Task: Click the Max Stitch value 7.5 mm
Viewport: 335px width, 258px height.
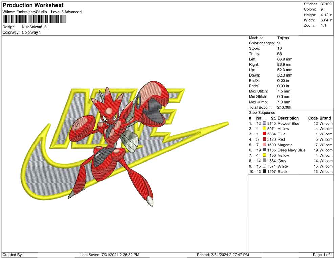Action: coord(284,91)
